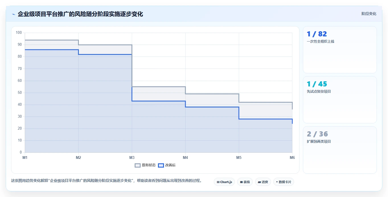Viewport: 388px width, 197px height.
Task: Click the lightning icon beside the title
Action: tap(13, 14)
